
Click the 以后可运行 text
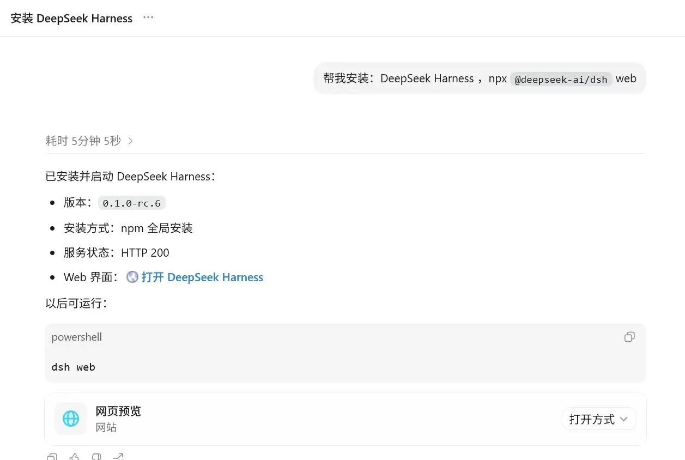(76, 303)
